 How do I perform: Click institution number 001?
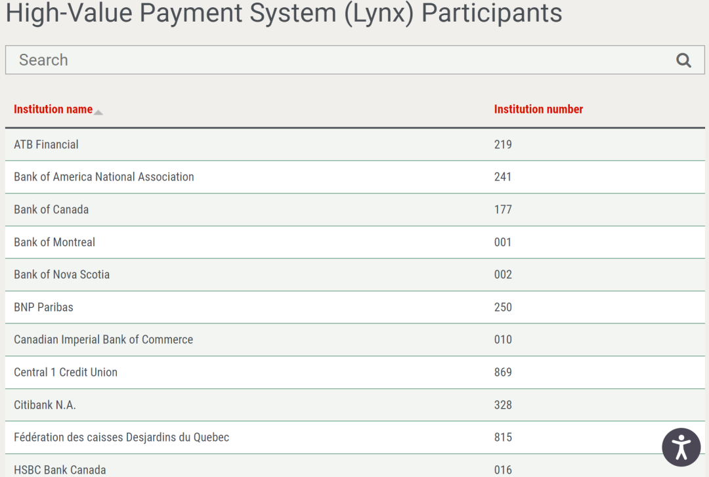point(503,242)
